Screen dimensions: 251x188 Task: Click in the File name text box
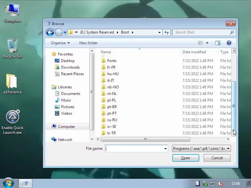click(x=134, y=149)
